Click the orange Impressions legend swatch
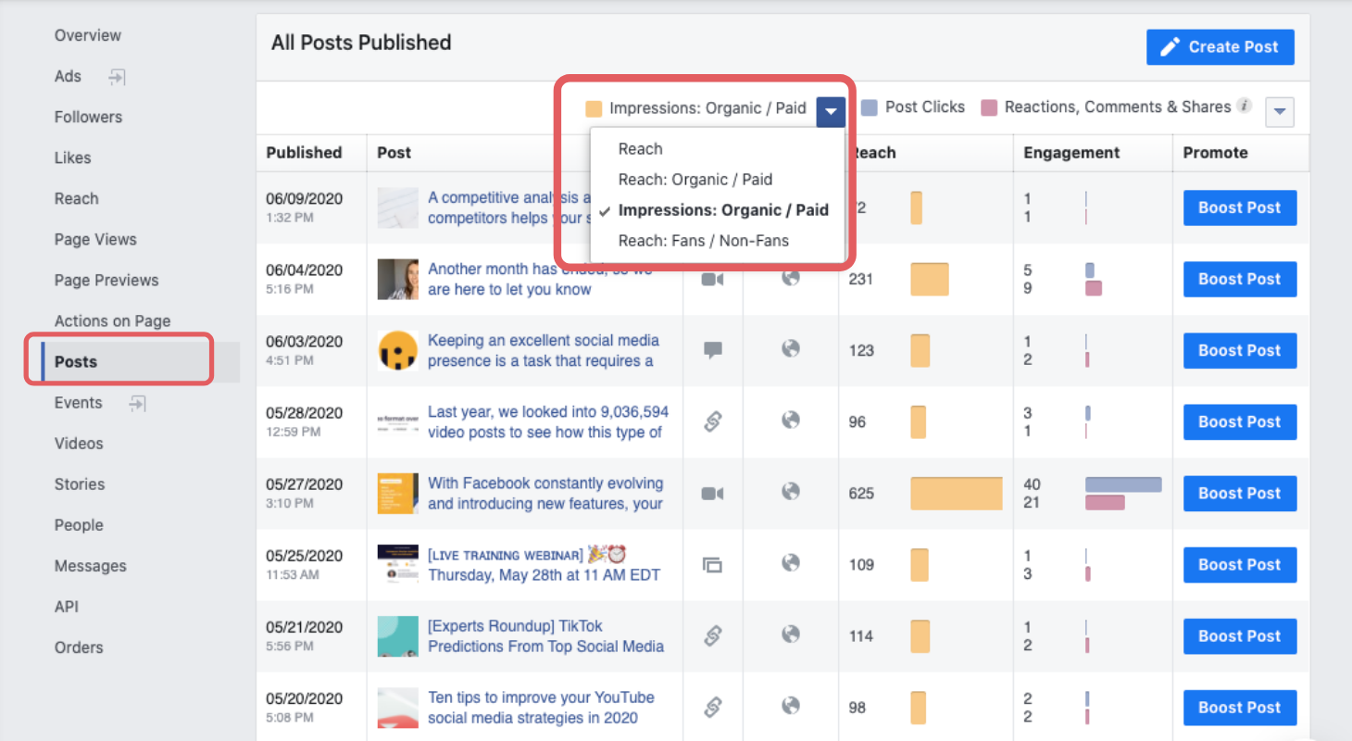 [x=594, y=108]
